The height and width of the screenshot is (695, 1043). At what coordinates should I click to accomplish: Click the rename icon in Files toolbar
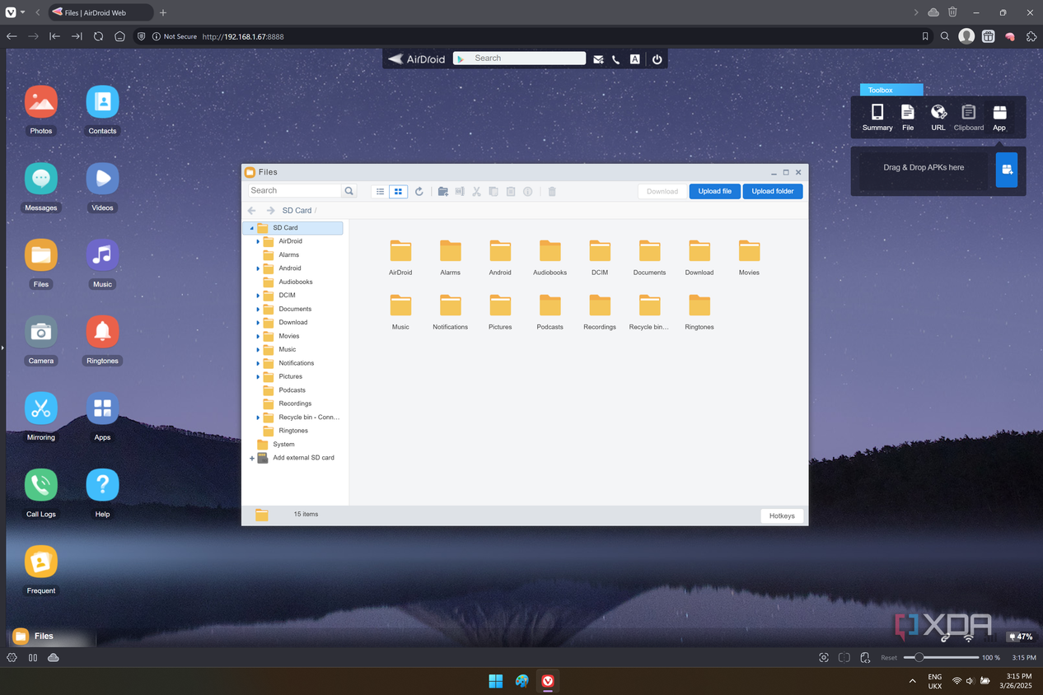460,191
